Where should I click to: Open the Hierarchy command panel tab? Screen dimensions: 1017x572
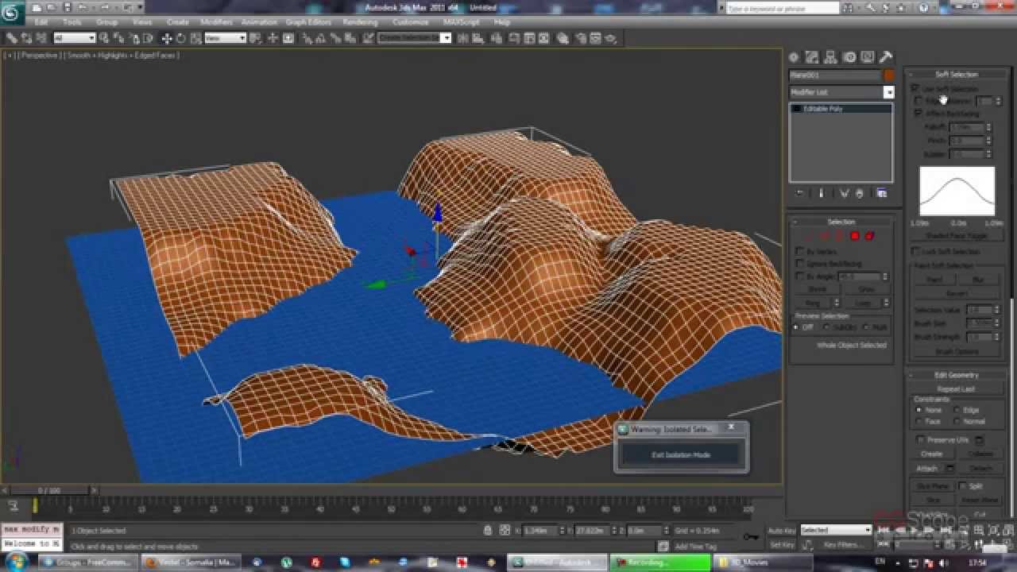[830, 57]
